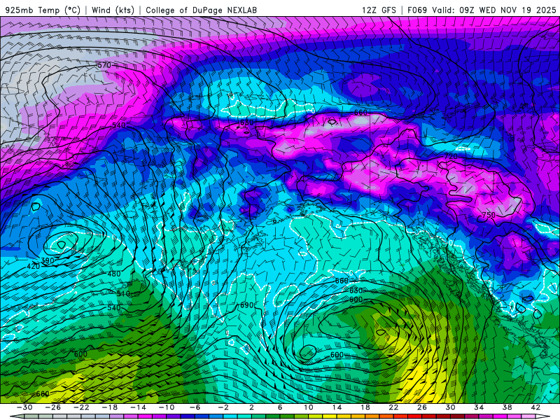Click the 570 height contour label
The width and height of the screenshot is (560, 420).
pos(104,65)
